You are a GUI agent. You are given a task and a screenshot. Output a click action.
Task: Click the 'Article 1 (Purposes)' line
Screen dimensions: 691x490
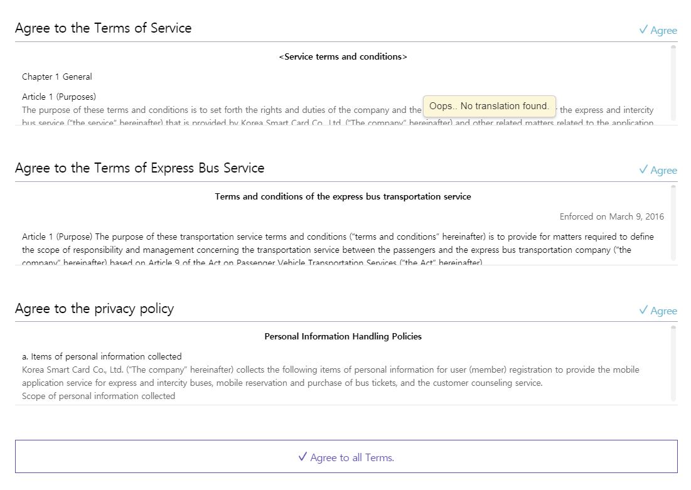click(x=59, y=97)
